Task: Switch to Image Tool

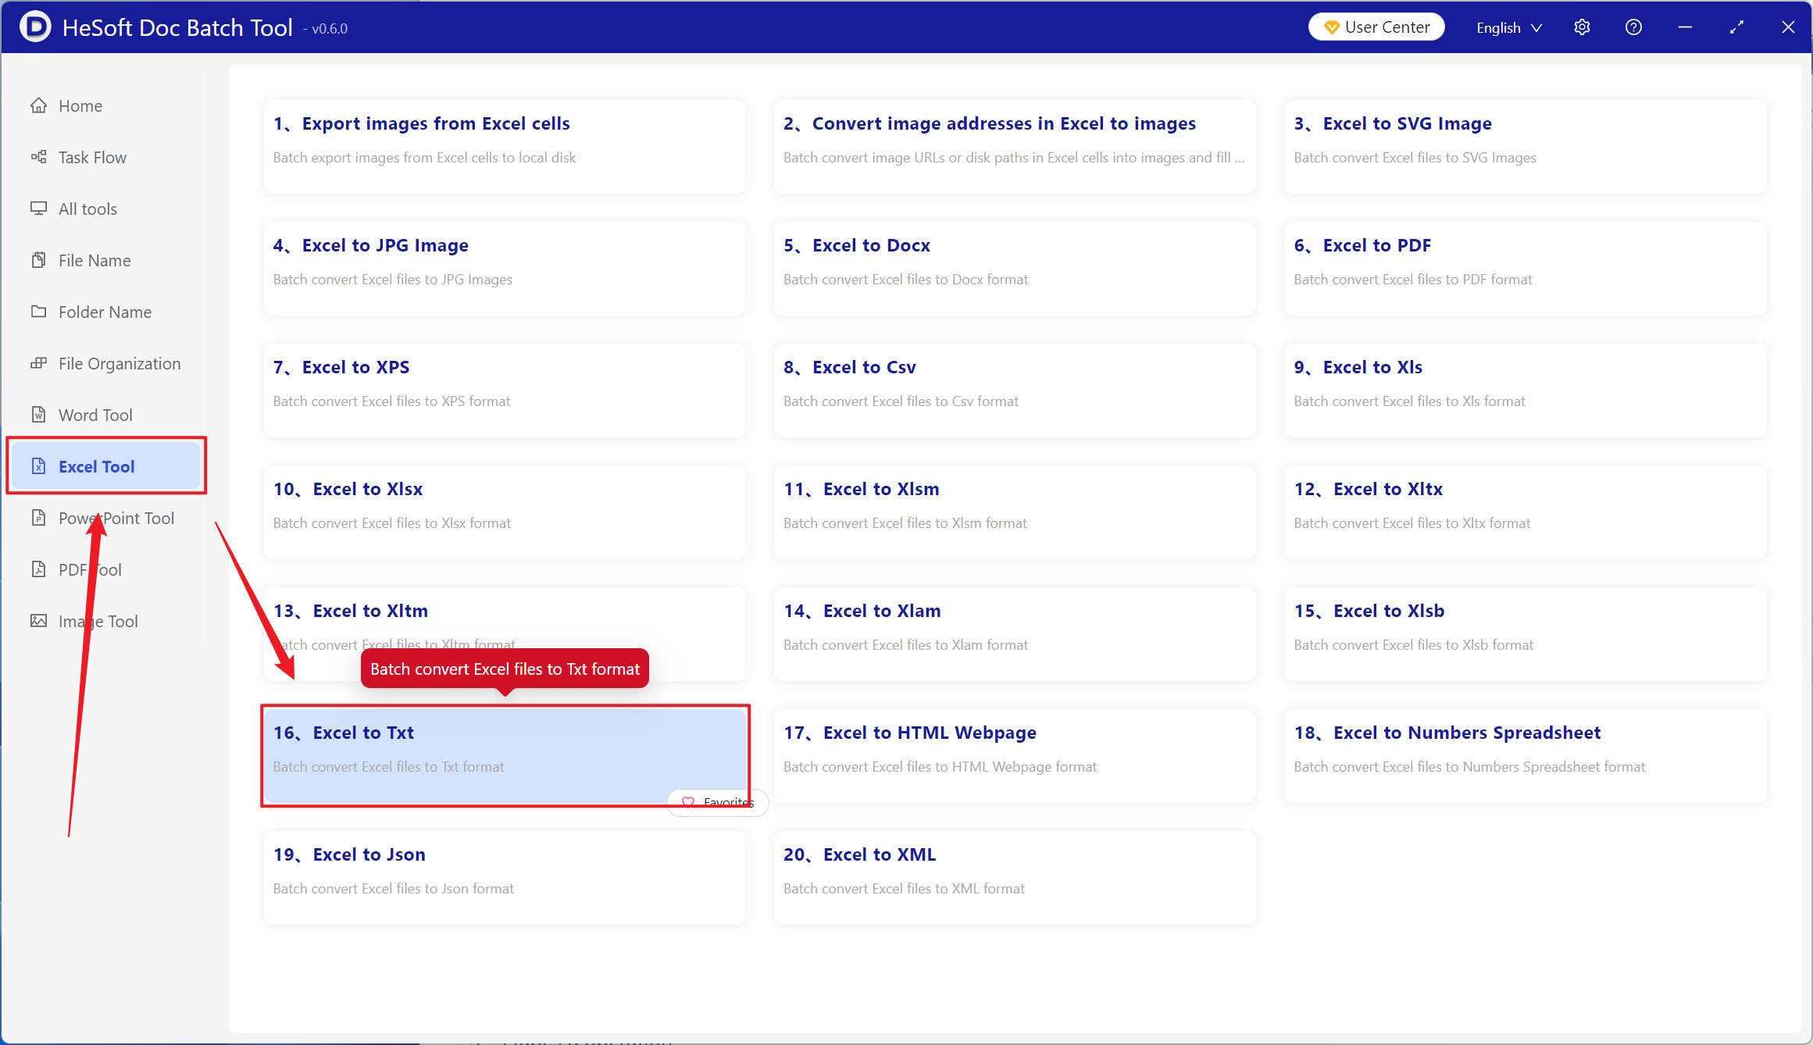Action: [105, 621]
